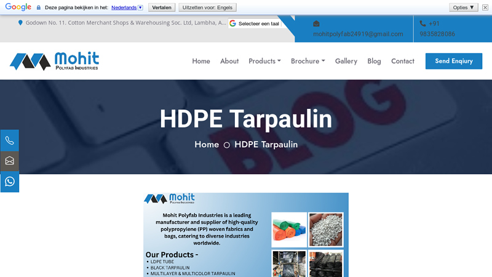Click the phone number 9835828086

point(437,34)
